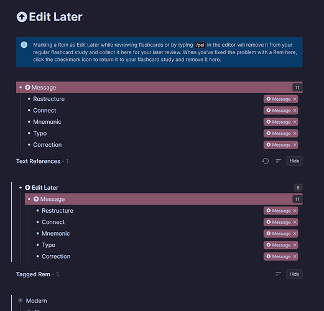Click the 11 count badge on top Message
This screenshot has width=324, height=311.
click(297, 88)
